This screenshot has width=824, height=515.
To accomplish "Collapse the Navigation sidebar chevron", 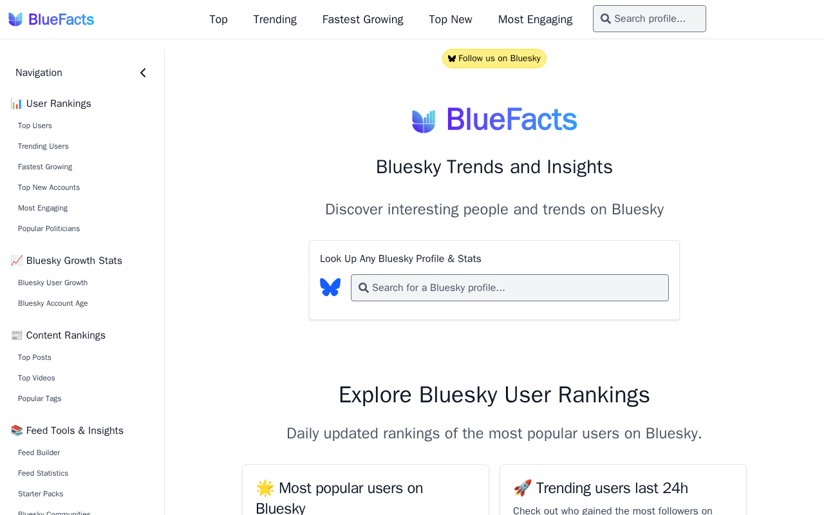I will pyautogui.click(x=143, y=73).
